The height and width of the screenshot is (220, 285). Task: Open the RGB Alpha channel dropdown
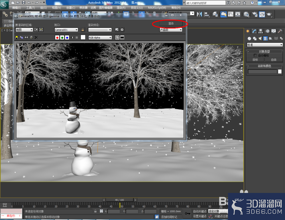point(100,37)
